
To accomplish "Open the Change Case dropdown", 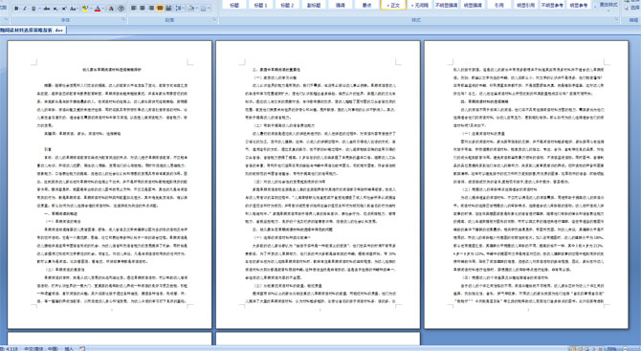I will click(74, 9).
